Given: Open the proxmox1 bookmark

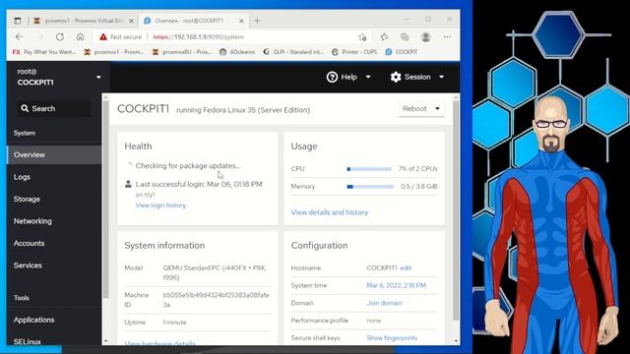Looking at the screenshot, I should [114, 52].
